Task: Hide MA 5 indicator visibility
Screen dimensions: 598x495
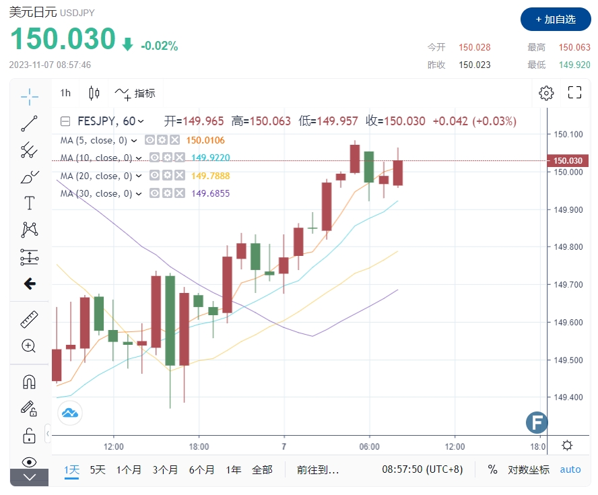Action: click(150, 140)
